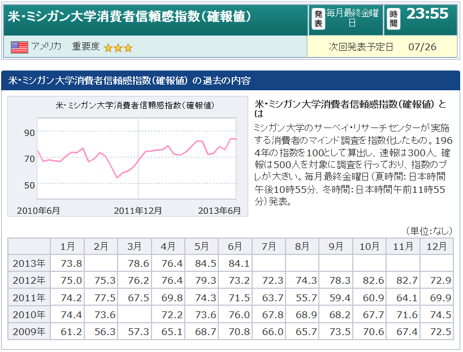Click the 2009年 row header

[29, 332]
